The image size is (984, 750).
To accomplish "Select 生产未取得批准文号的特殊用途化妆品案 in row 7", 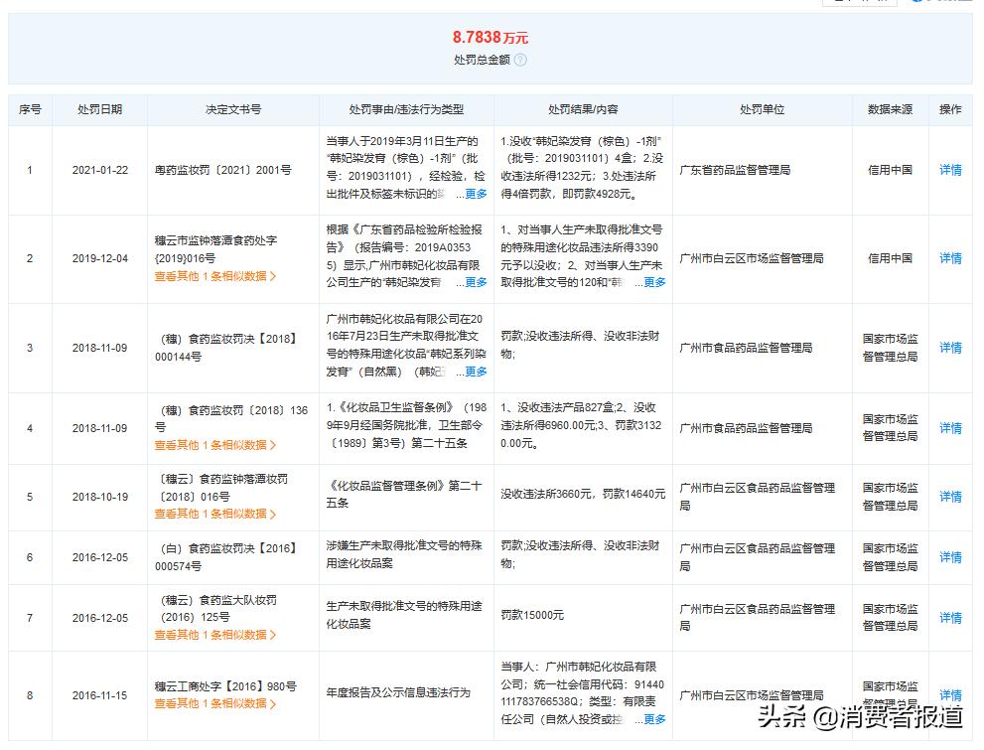I will pos(404,615).
